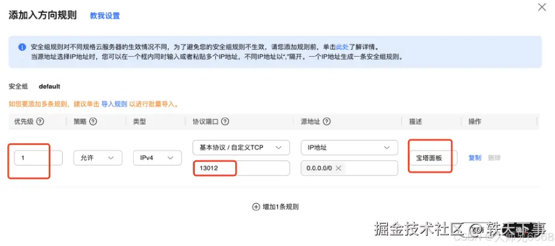
Task: Click the 源地址 help question-mark icon
Action: coord(326,122)
